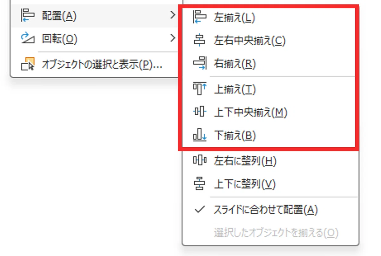Click the 右揃え align-right icon
Viewport: 381px width, 256px height.
200,64
